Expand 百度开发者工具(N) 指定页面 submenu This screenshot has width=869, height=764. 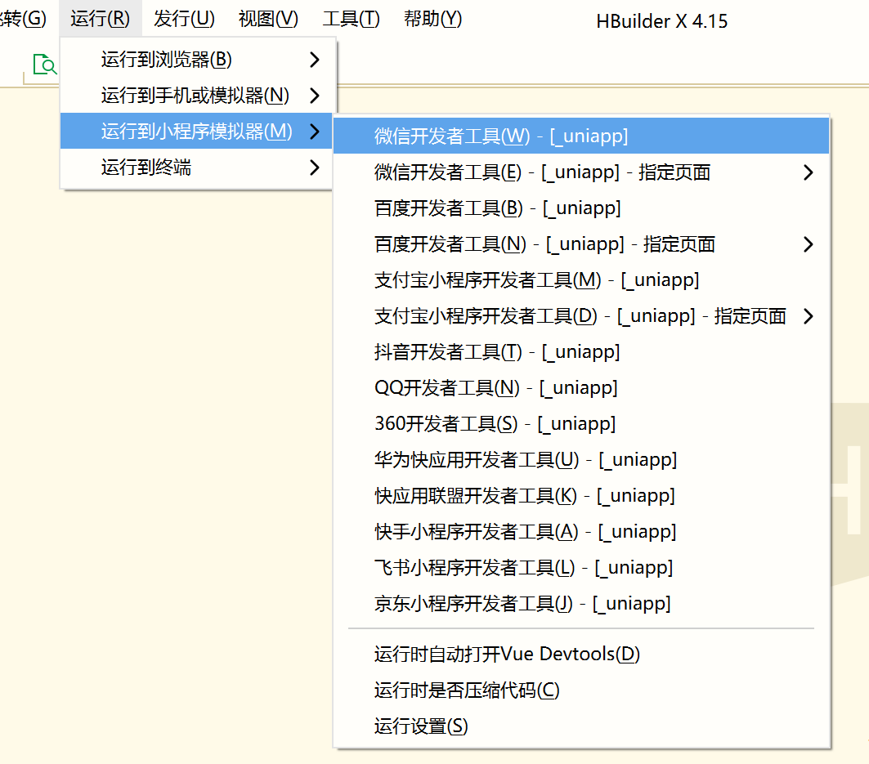(580, 244)
